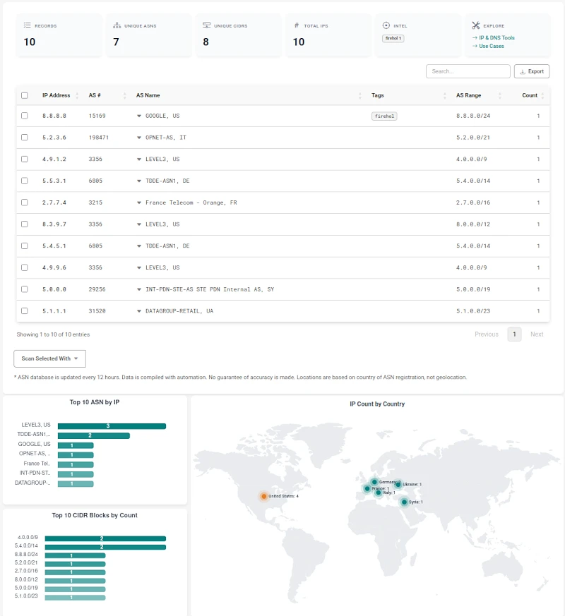Expand the DATAGROUP-RETAIL, UA row arrow
The image size is (565, 616).
coord(139,311)
